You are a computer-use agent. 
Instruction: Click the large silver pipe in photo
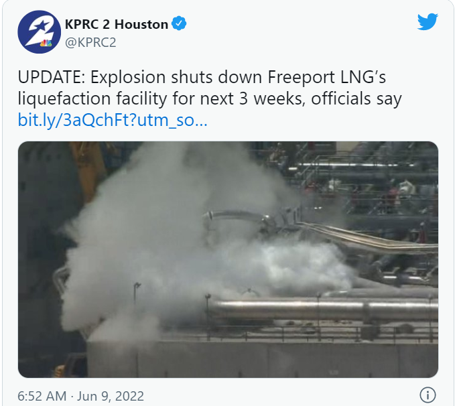tap(324, 310)
